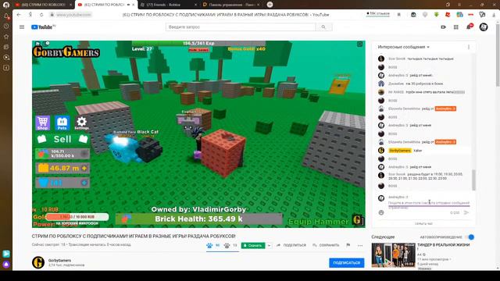Image resolution: width=500 pixels, height=281 pixels.
Task: Open the three-dot more actions under video
Action: tap(360, 245)
